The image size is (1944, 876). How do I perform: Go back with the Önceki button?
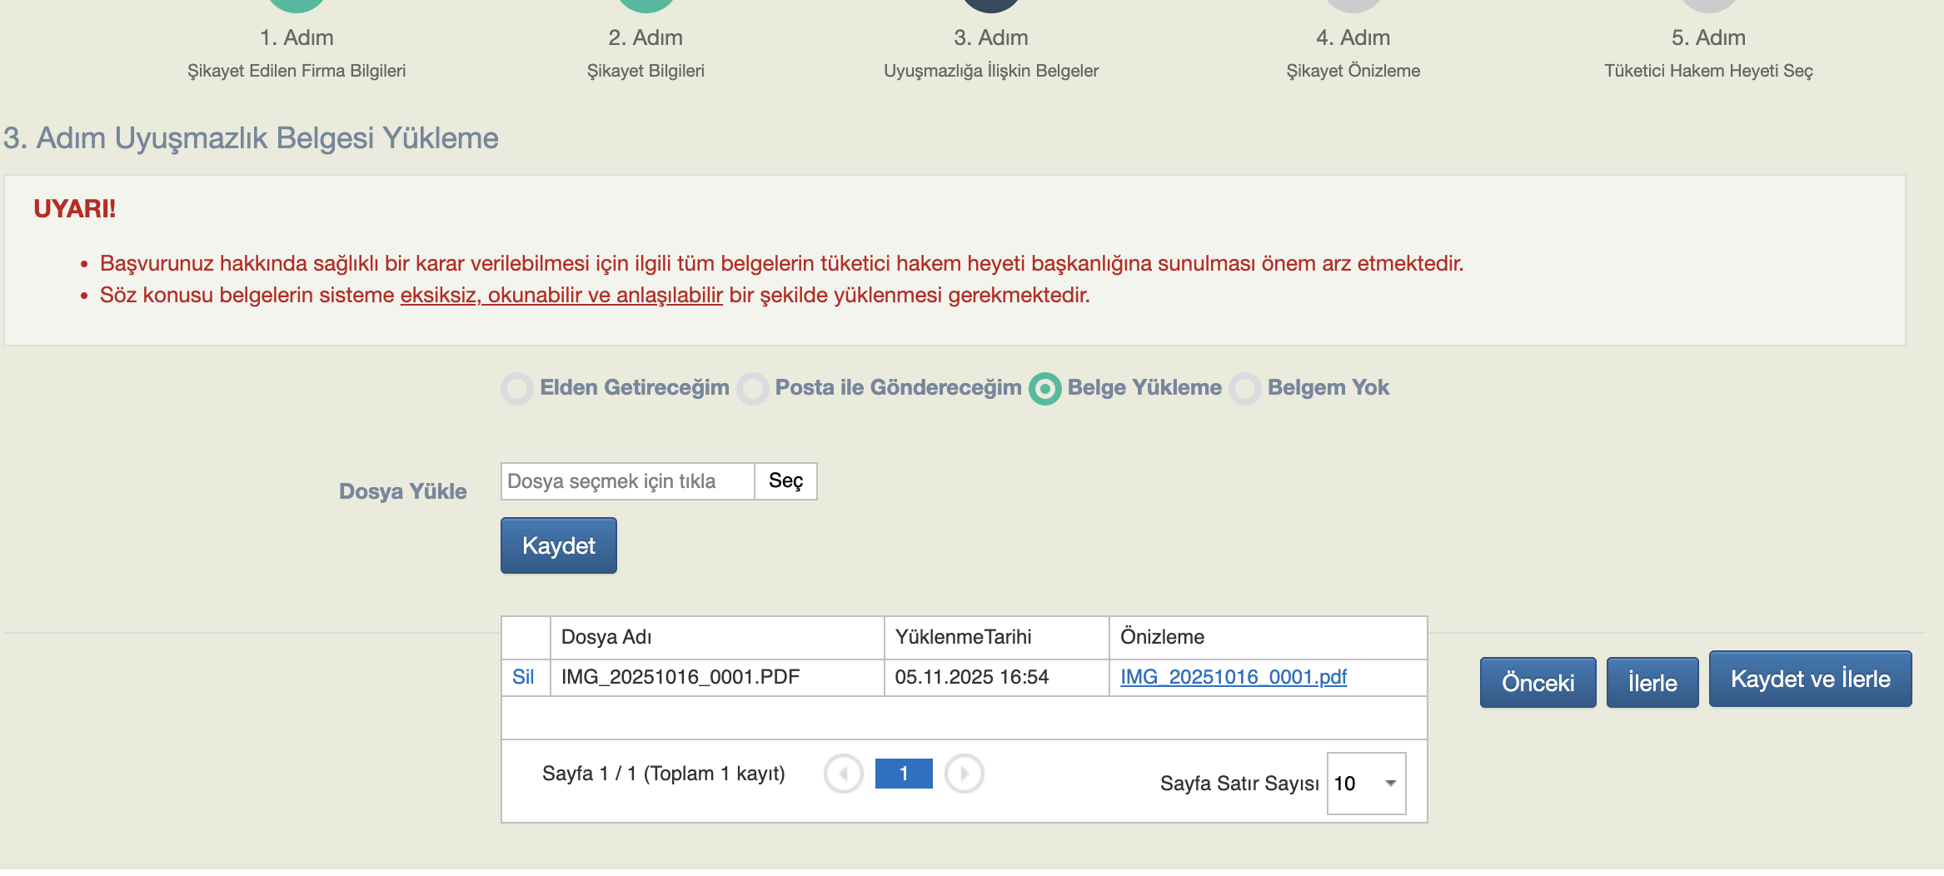[1538, 683]
